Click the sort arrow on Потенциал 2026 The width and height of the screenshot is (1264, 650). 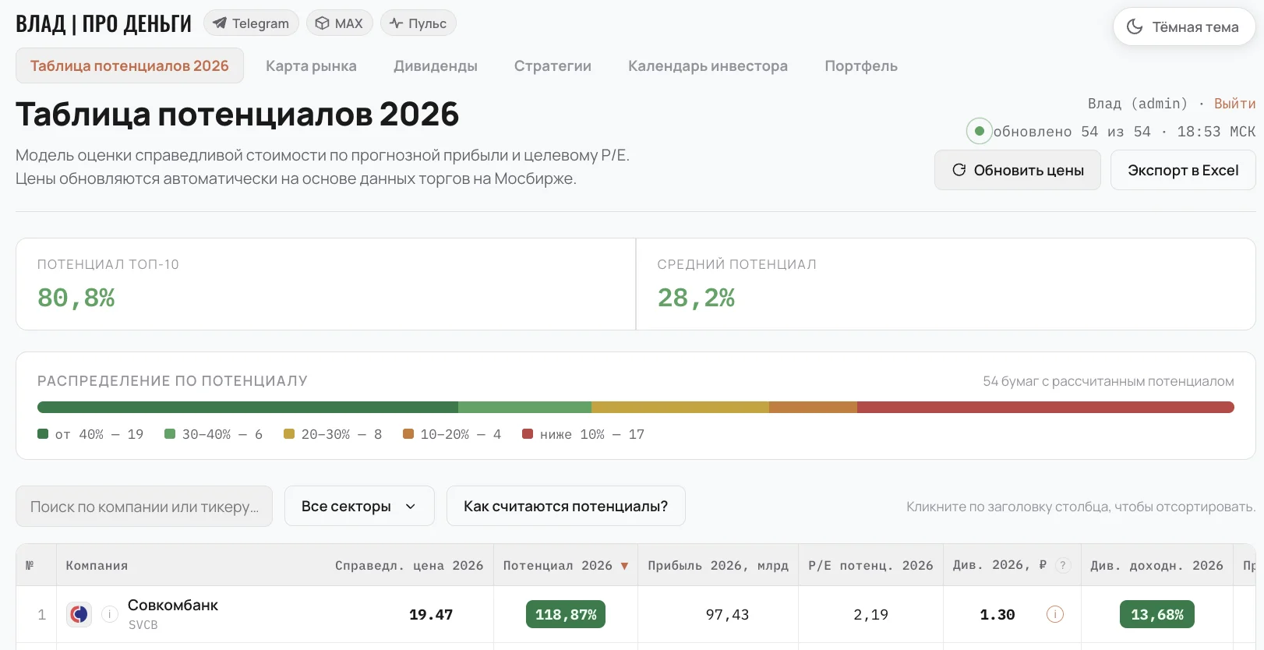coord(624,566)
